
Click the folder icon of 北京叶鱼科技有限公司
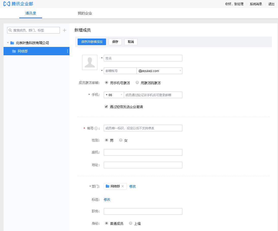12,43
